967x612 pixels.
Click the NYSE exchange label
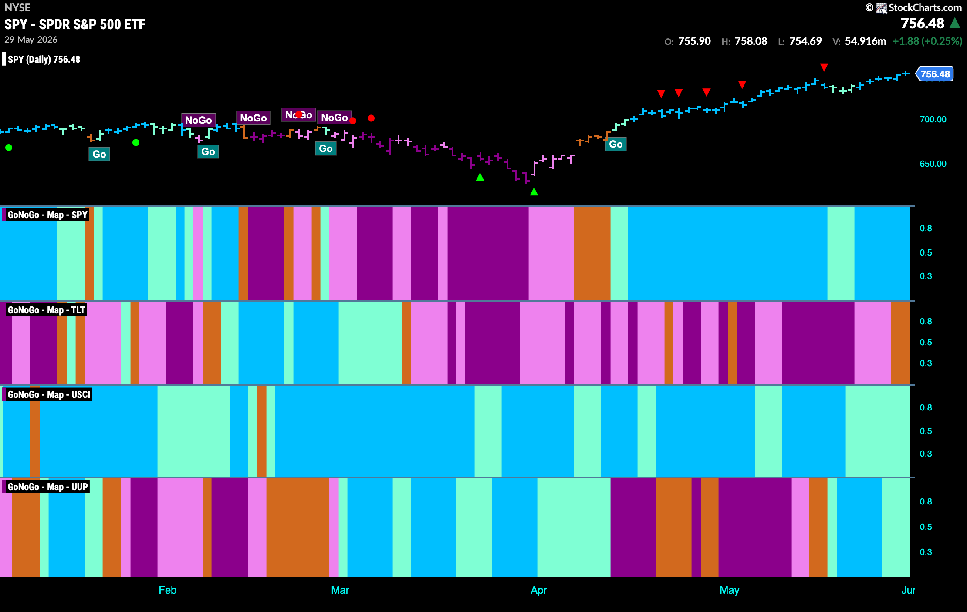pos(17,7)
